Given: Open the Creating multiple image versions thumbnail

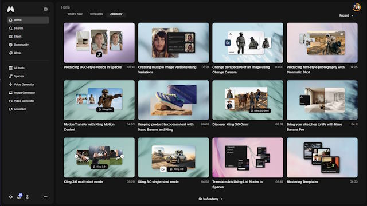Looking at the screenshot, I should pos(173,43).
